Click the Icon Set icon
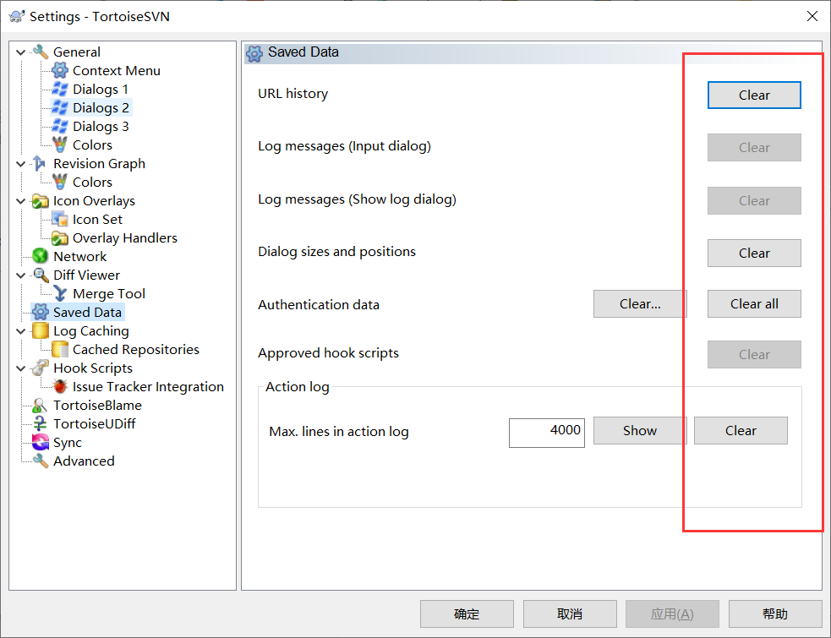Screen dimensions: 831x638 click(x=60, y=220)
